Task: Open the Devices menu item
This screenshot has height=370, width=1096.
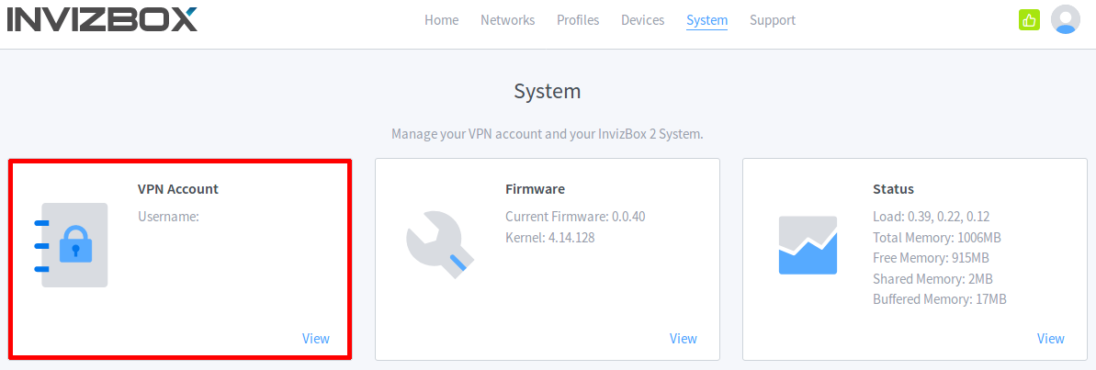Action: pos(642,20)
